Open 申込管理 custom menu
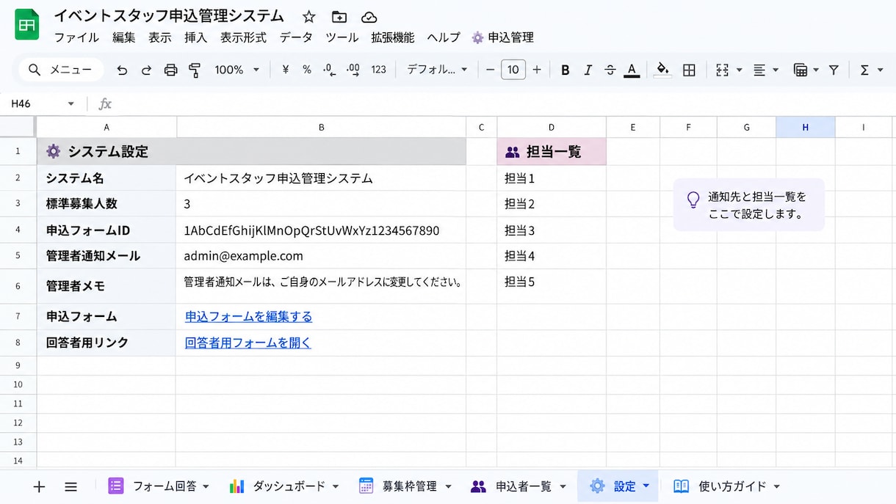The width and height of the screenshot is (896, 504). 503,37
